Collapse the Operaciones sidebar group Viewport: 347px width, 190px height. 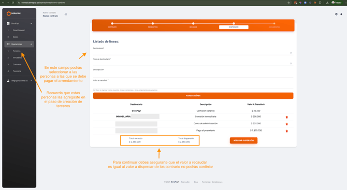(x=31, y=44)
